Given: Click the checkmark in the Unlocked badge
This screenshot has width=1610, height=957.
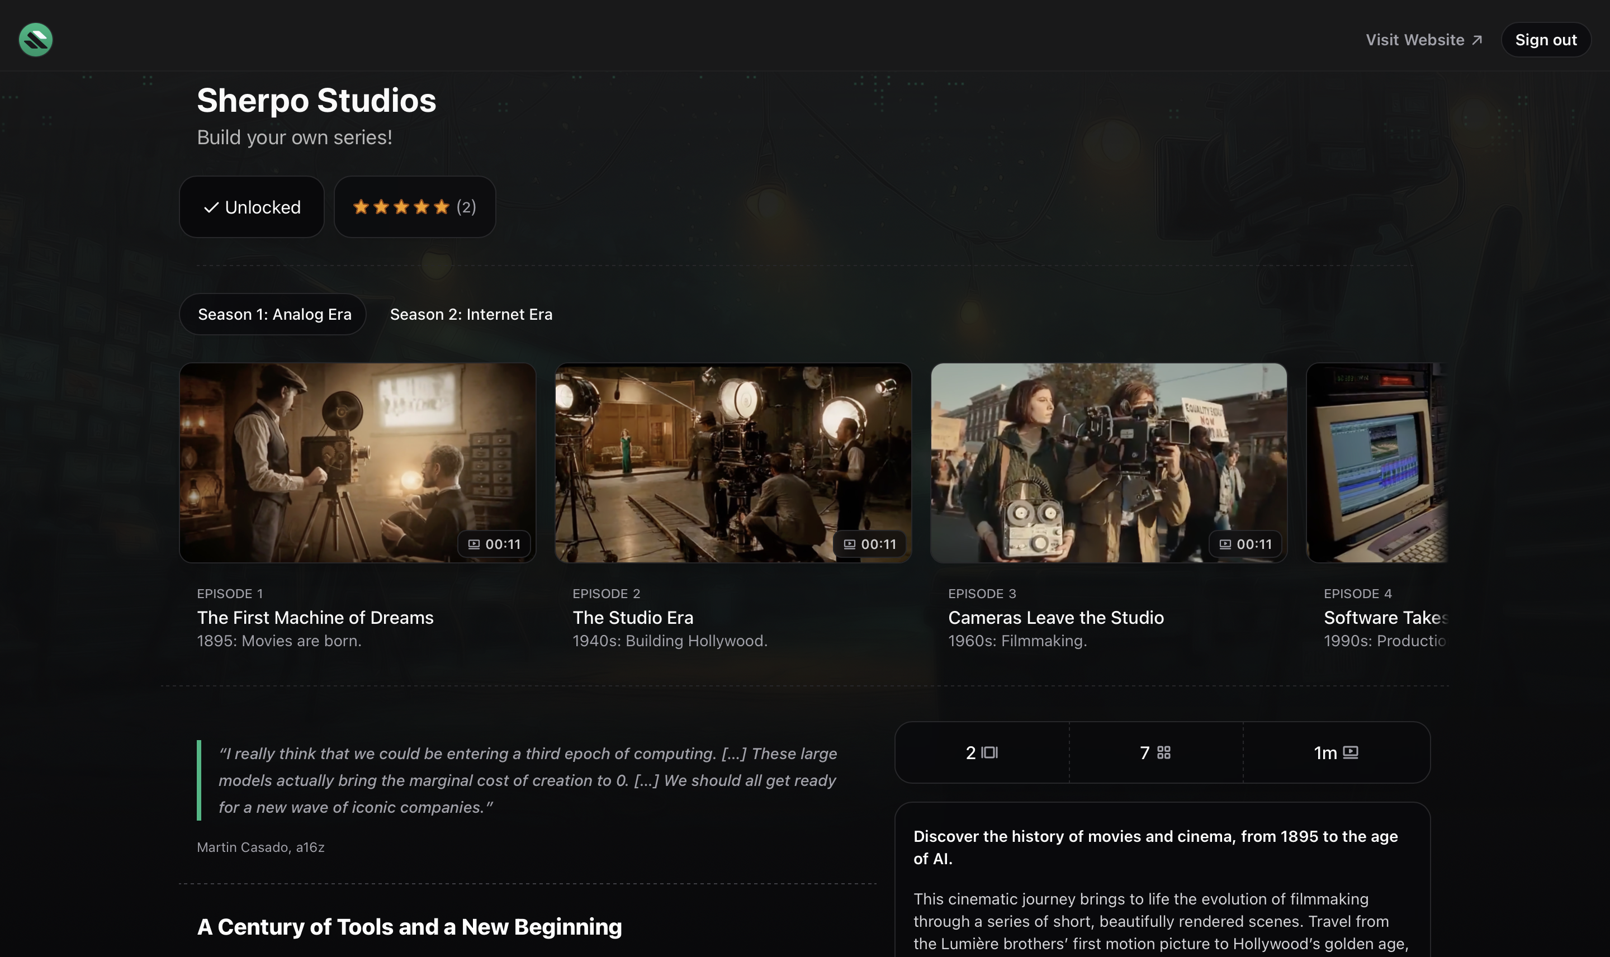Looking at the screenshot, I should [x=211, y=206].
